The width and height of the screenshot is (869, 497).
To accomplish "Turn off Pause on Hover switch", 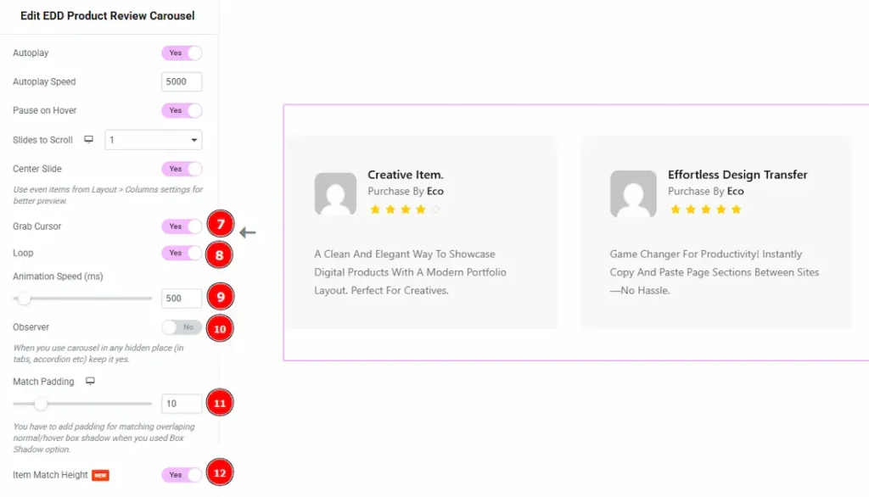I will pyautogui.click(x=182, y=111).
